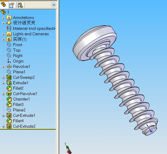Click the design binder icon beside 设计活页夹
167x154 pixels.
coord(9,23)
